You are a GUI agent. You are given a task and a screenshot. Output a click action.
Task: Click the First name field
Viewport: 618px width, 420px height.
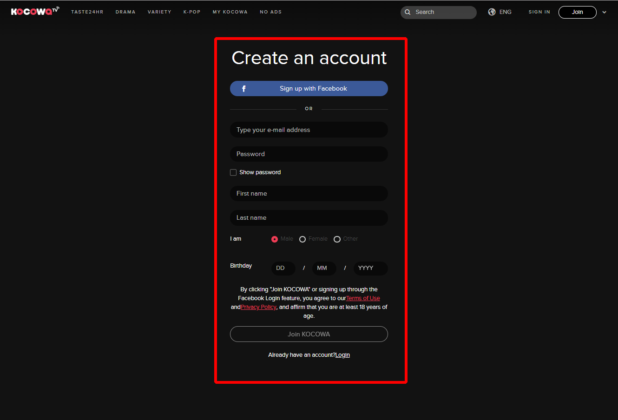(x=309, y=193)
